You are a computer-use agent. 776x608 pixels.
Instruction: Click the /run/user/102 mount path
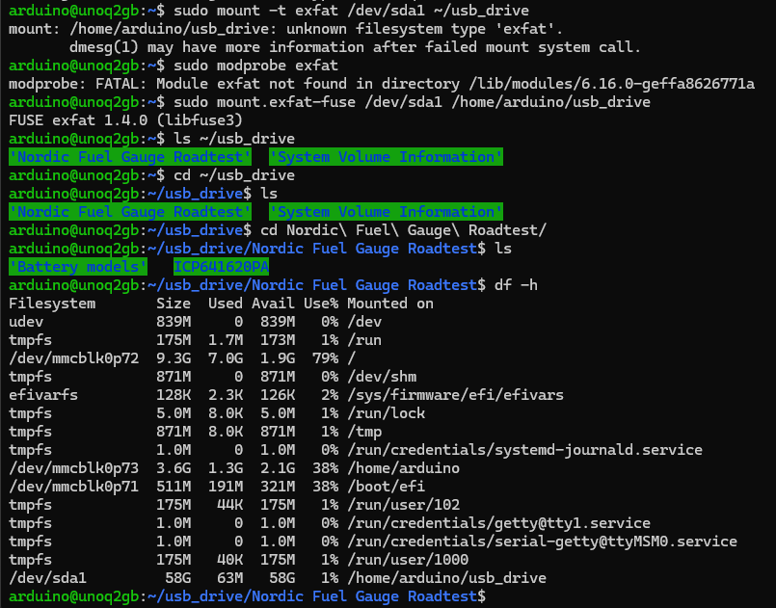[x=403, y=505]
